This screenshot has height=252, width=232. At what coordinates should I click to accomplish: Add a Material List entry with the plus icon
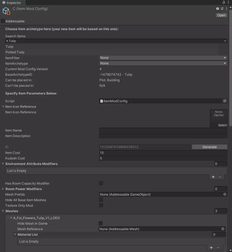click(211, 248)
